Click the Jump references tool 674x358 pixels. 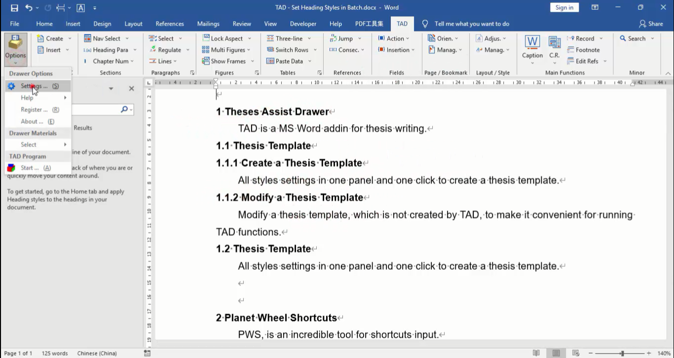pos(341,38)
